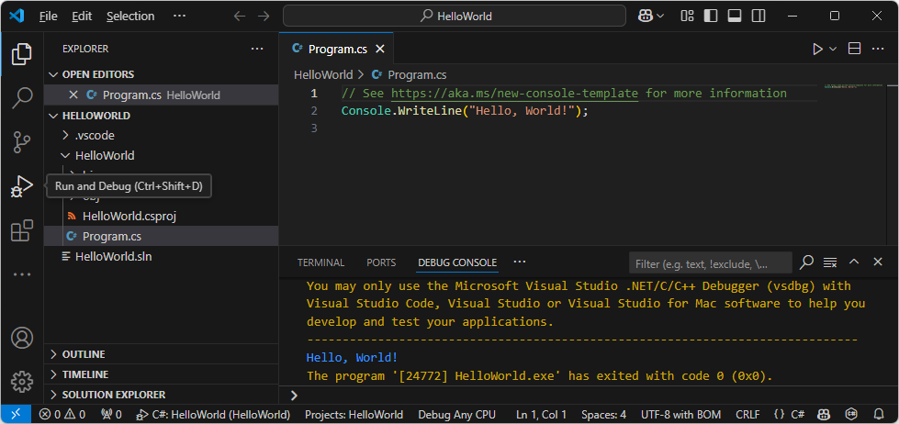Click the magnifier icon beside Filter box
The width and height of the screenshot is (899, 424).
tap(806, 262)
